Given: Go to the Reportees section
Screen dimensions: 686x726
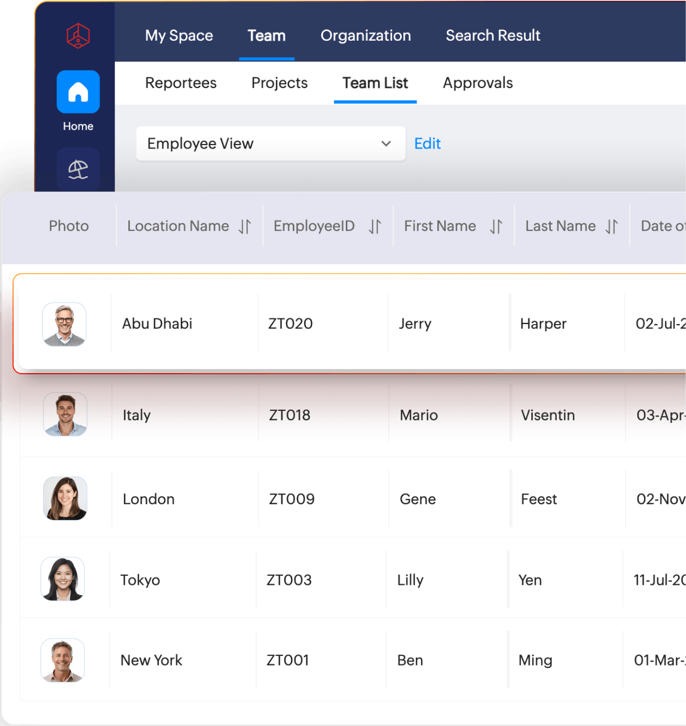Looking at the screenshot, I should point(181,83).
